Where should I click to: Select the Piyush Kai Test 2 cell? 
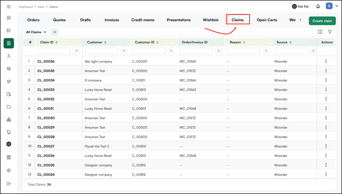tap(97, 146)
